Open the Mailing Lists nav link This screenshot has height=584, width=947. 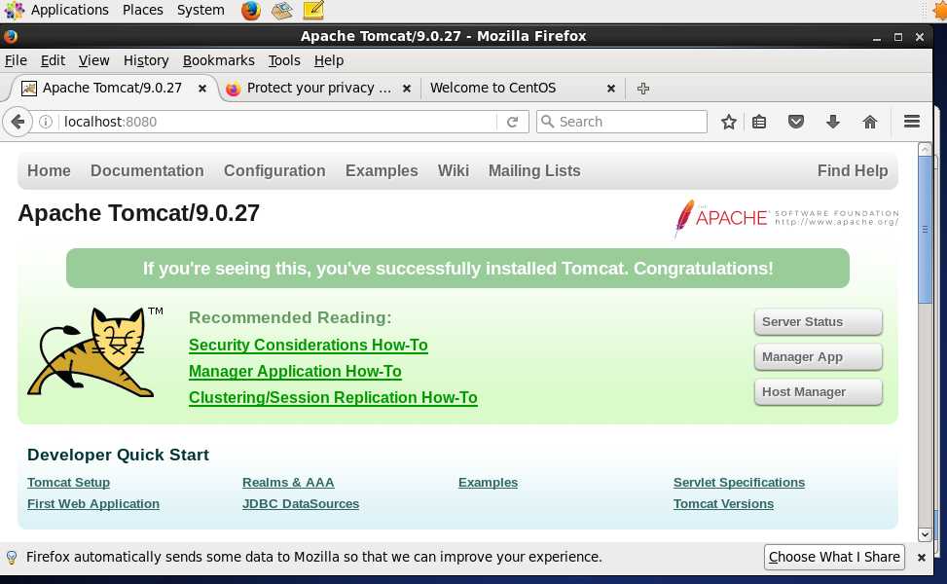click(x=534, y=171)
